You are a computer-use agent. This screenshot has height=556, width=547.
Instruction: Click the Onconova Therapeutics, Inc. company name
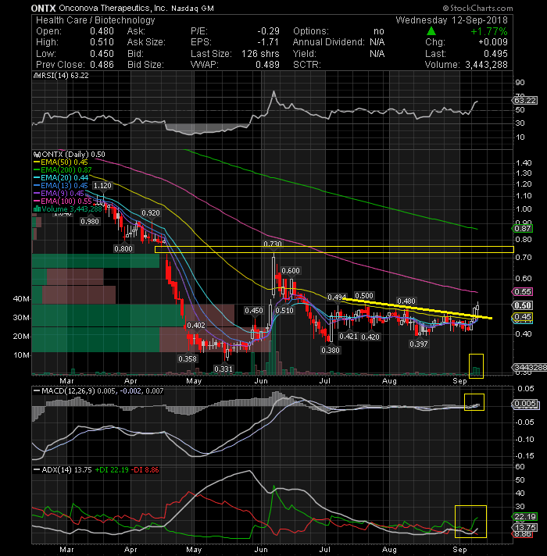coord(113,8)
